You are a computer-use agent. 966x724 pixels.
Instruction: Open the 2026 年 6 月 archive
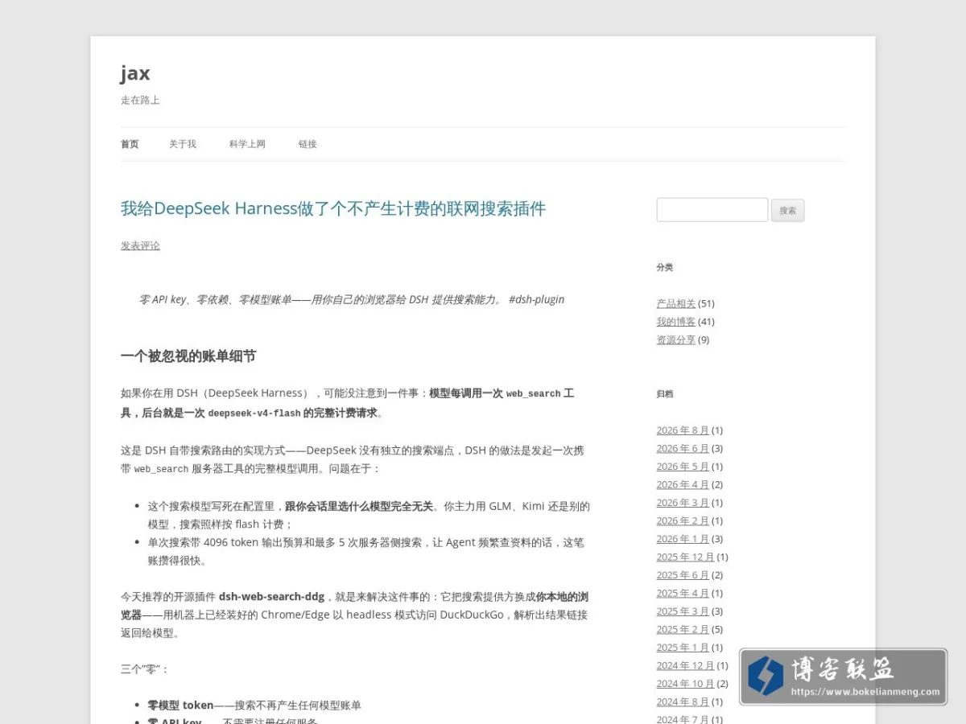pyautogui.click(x=683, y=448)
